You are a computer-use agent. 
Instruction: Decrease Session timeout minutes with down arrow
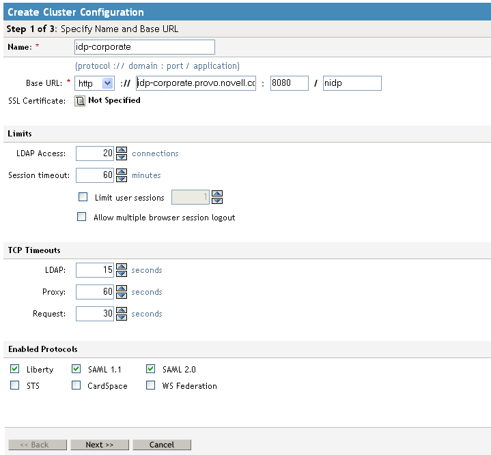[122, 179]
